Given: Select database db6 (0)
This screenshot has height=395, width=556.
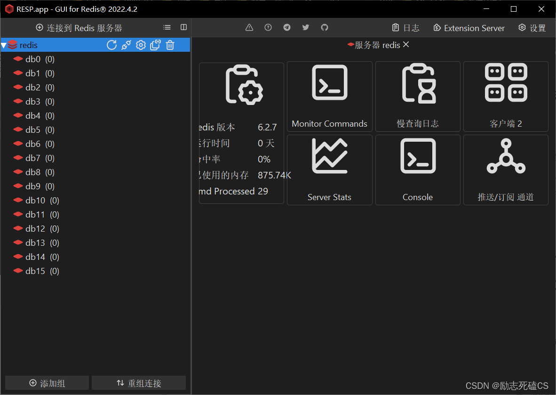Looking at the screenshot, I should point(34,144).
